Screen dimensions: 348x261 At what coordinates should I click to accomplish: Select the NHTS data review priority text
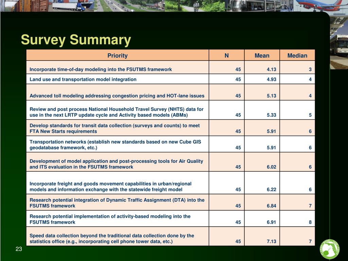(117, 112)
